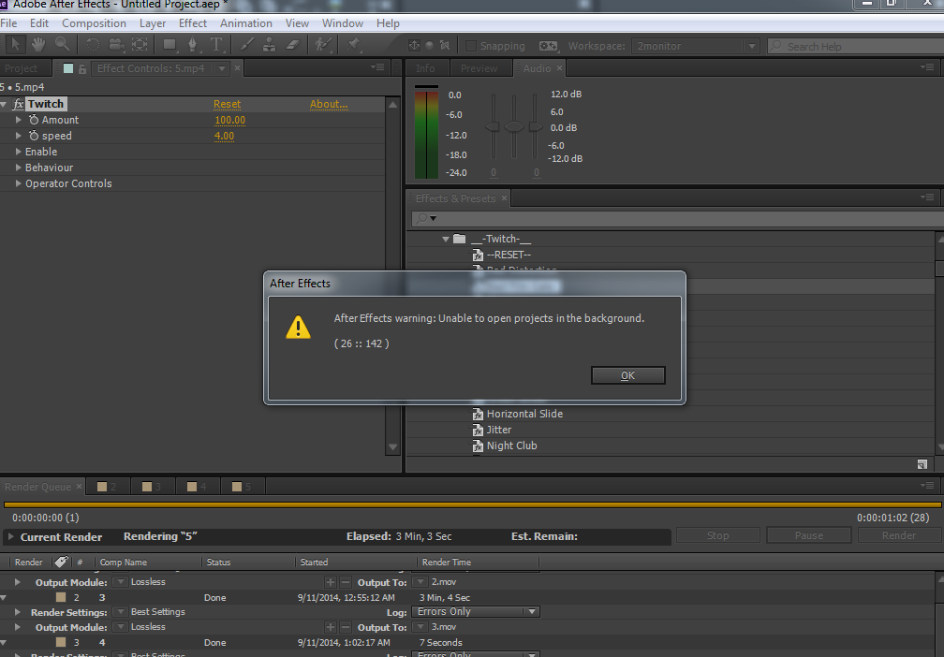This screenshot has width=944, height=657.
Task: Collapse the __-Twitch-__ presets folder
Action: point(446,239)
